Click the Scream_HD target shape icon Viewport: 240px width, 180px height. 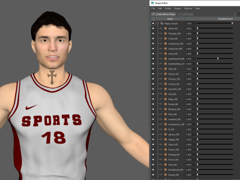pyautogui.click(x=165, y=84)
